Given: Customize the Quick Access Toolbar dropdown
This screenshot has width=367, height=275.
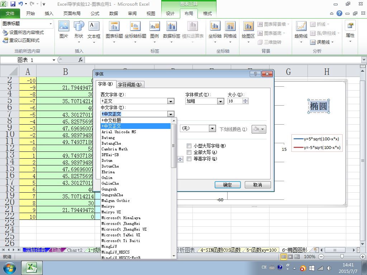Looking at the screenshot, I should click(44, 4).
